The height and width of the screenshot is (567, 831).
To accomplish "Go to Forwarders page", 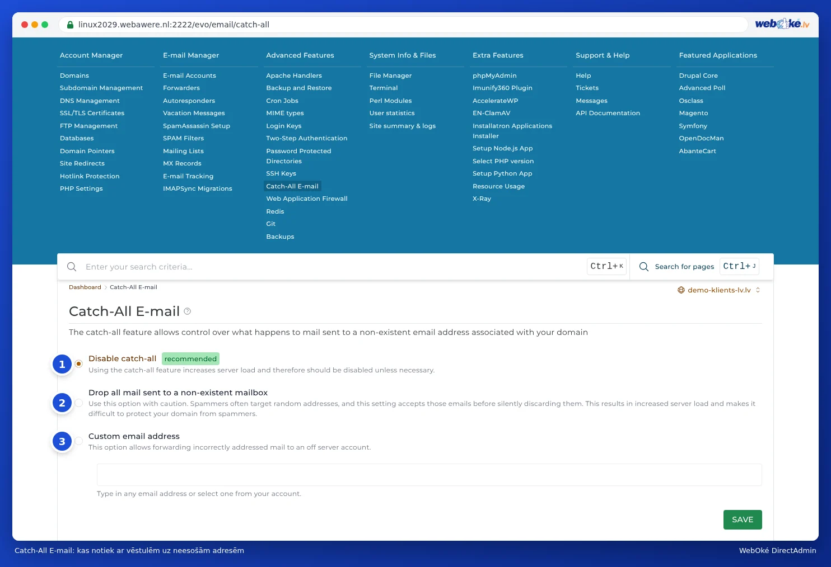I will 181,88.
